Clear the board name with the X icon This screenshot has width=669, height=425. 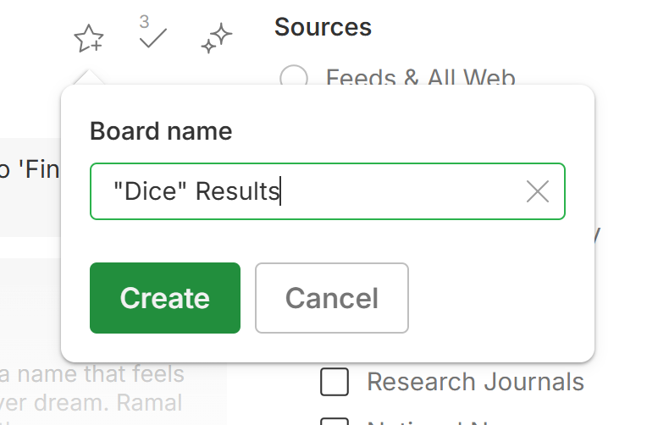pyautogui.click(x=538, y=191)
